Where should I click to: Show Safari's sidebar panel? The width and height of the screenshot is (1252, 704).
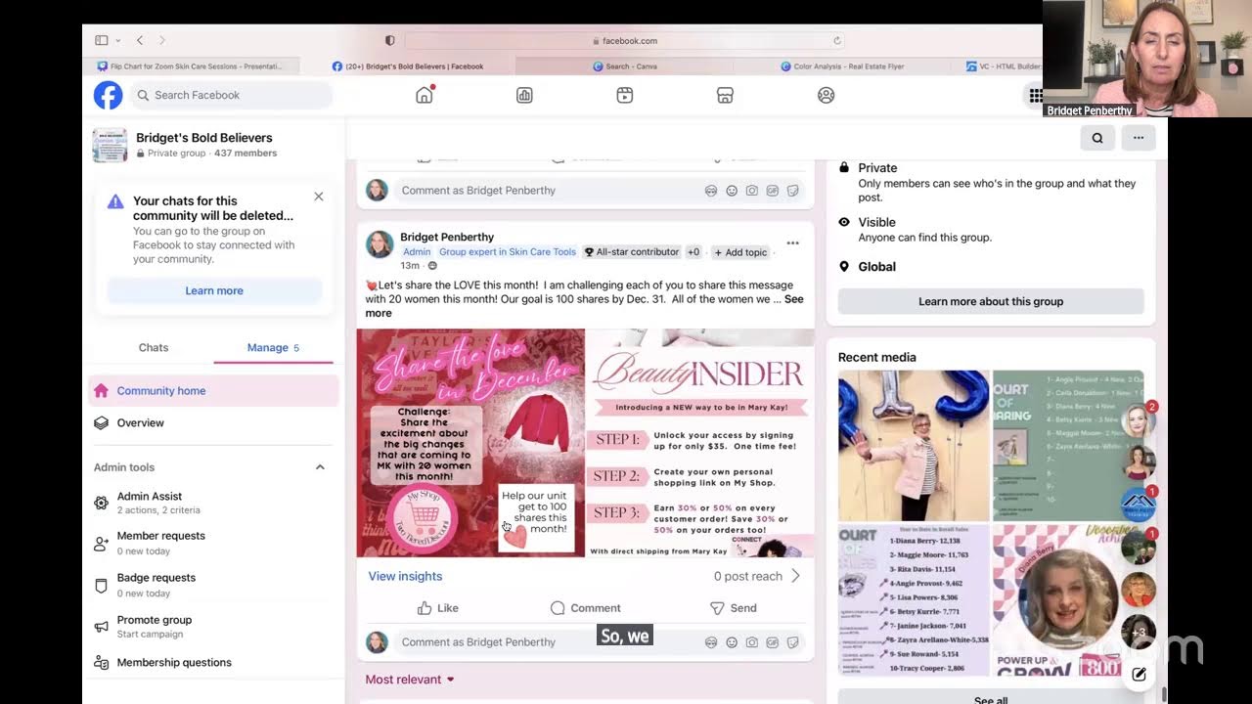tap(102, 40)
